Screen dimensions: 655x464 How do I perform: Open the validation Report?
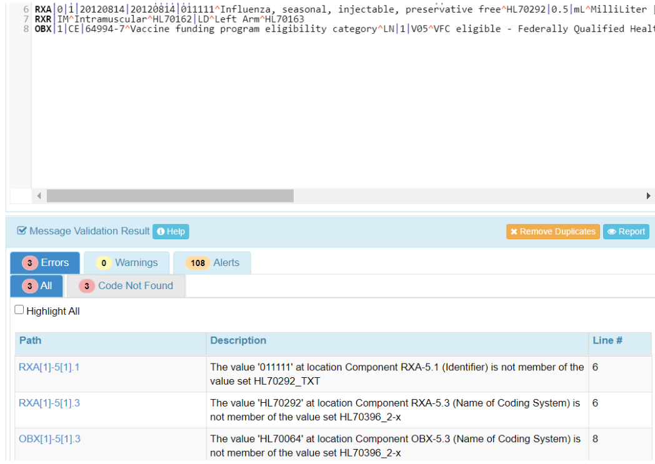pyautogui.click(x=626, y=231)
